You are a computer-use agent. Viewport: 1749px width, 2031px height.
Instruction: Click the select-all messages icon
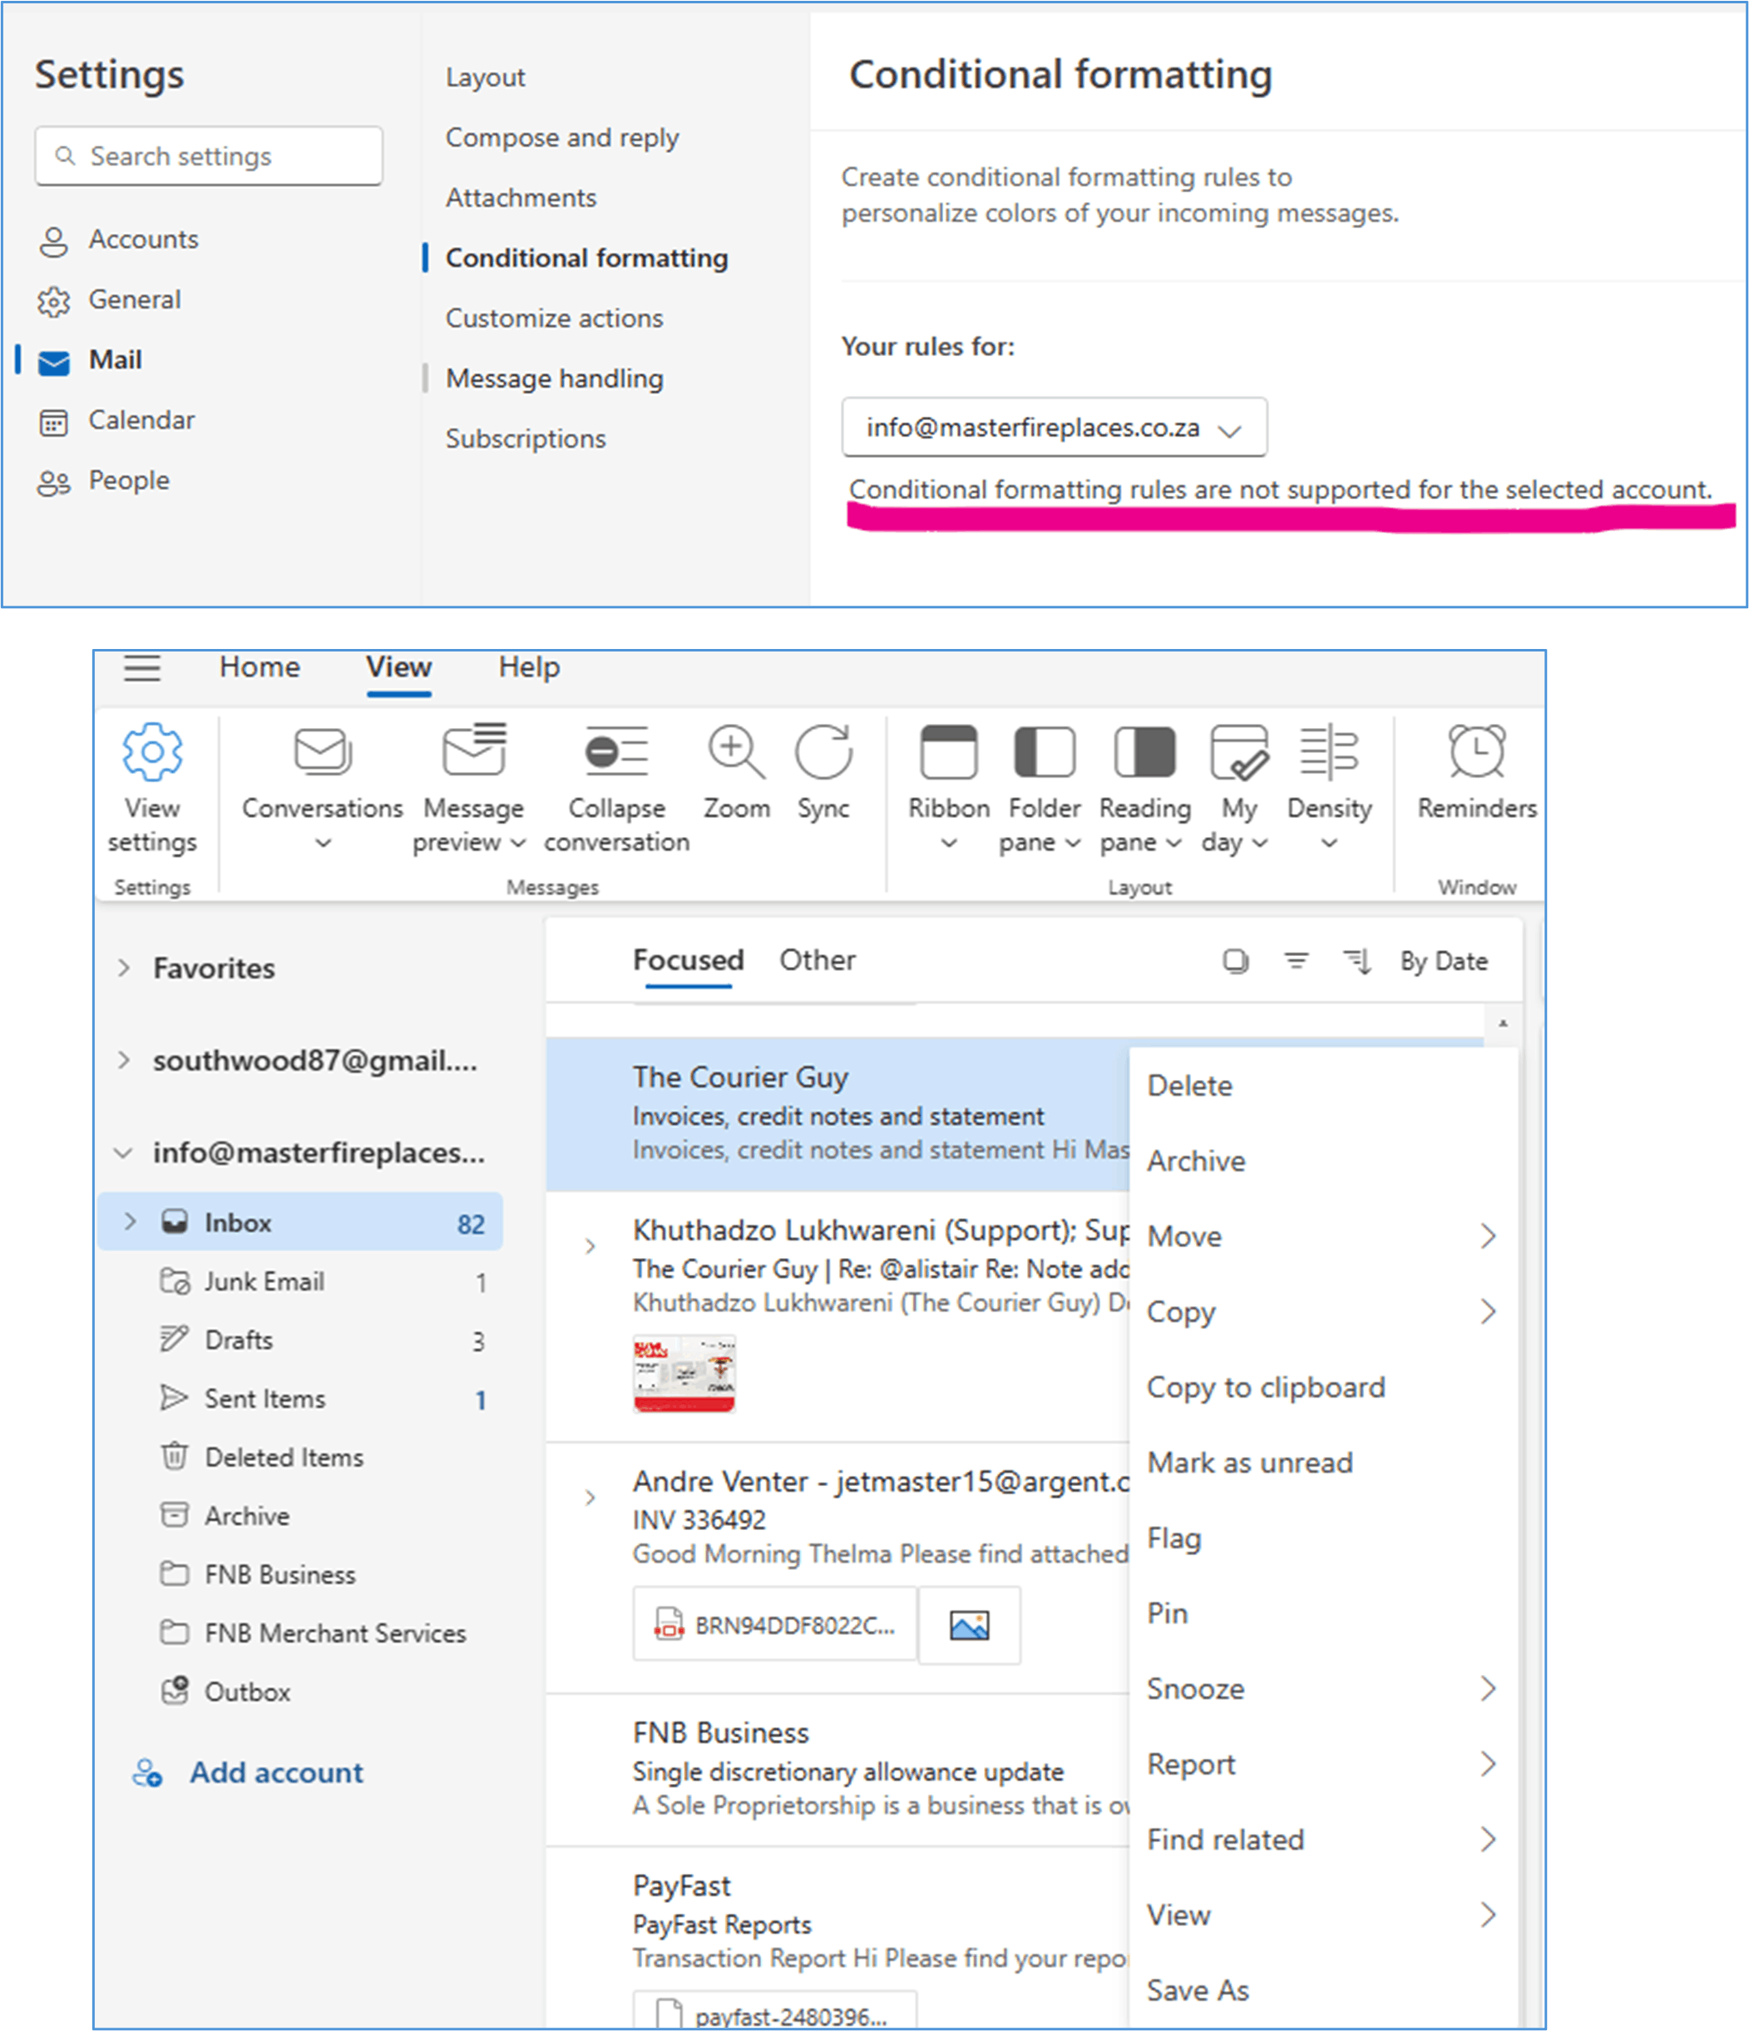pos(1236,962)
